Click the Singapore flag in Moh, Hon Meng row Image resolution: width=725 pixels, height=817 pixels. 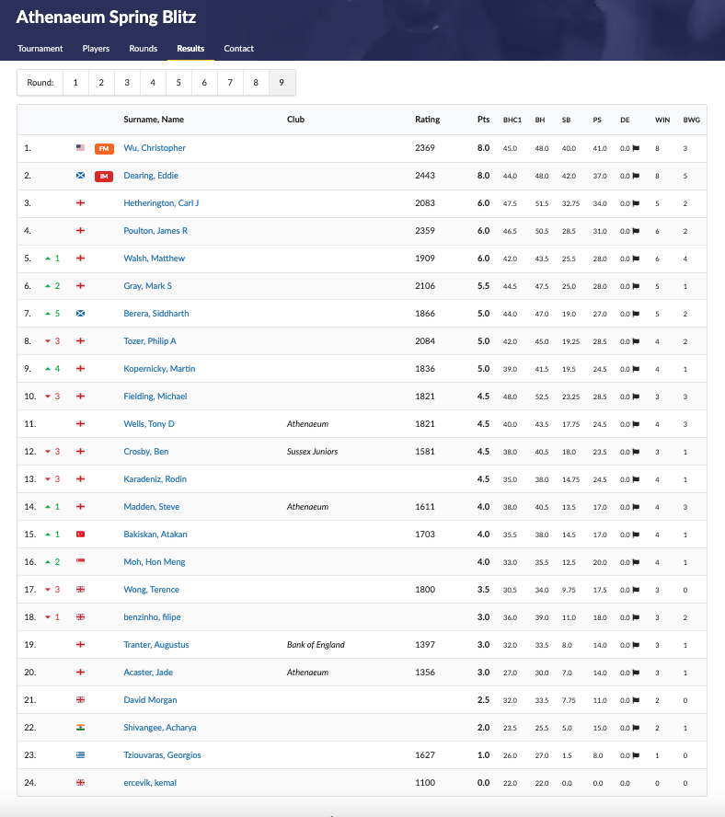pyautogui.click(x=80, y=561)
